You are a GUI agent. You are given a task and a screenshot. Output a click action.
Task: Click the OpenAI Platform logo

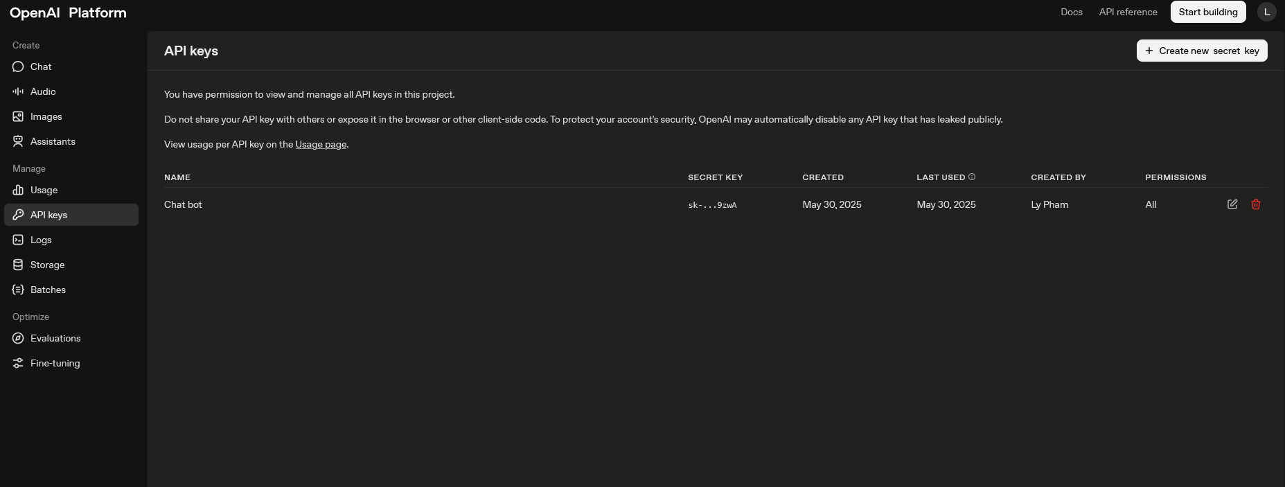tap(68, 12)
